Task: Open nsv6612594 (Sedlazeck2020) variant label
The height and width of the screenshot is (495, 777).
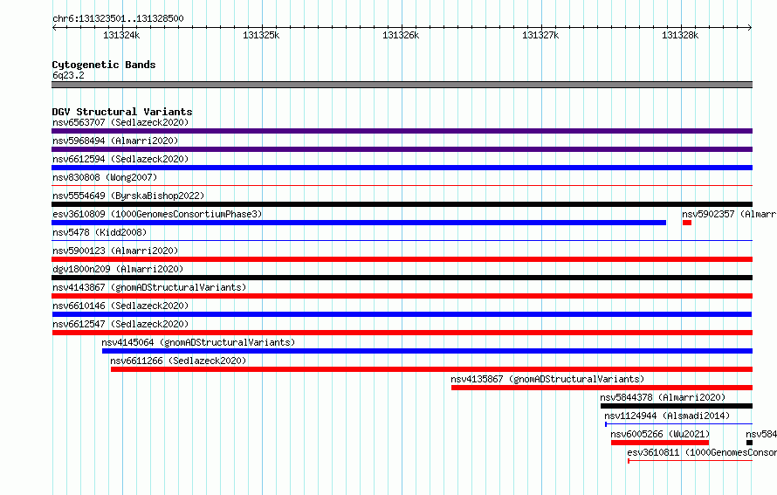Action: point(120,159)
